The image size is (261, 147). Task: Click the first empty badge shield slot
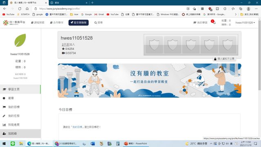[x=154, y=45]
